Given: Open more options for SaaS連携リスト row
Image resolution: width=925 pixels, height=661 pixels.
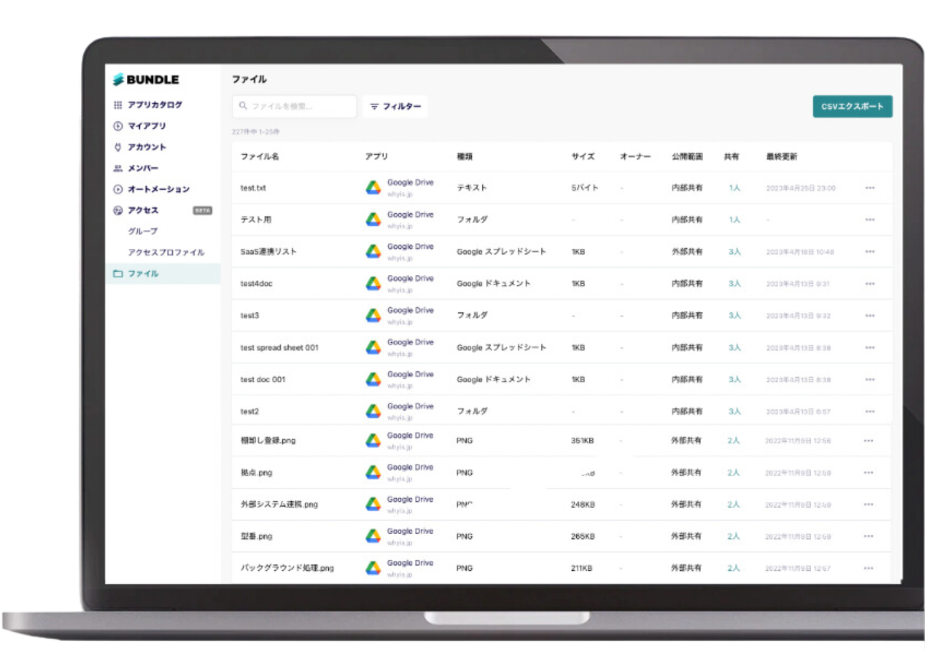Looking at the screenshot, I should (x=870, y=252).
